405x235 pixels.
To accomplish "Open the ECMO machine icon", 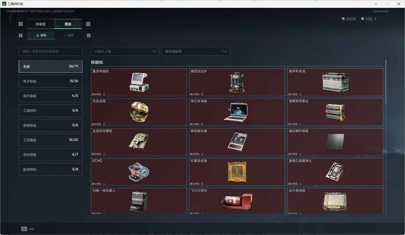I will point(139,172).
